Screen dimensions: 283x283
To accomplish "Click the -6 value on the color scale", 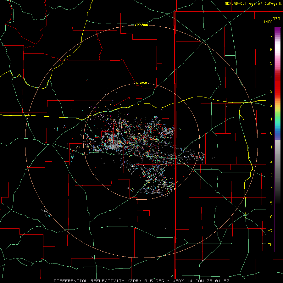I will click(x=270, y=217).
